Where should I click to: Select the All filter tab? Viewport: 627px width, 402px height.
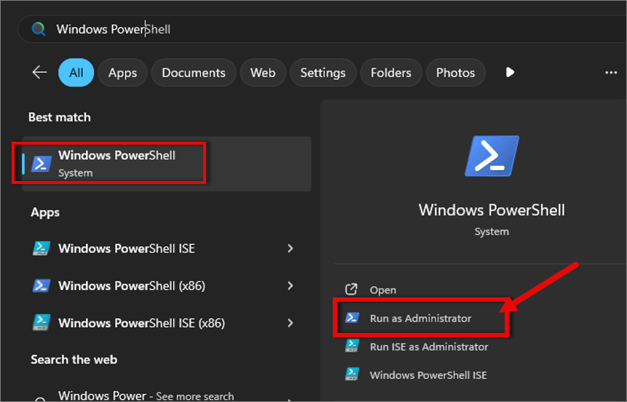tap(76, 73)
